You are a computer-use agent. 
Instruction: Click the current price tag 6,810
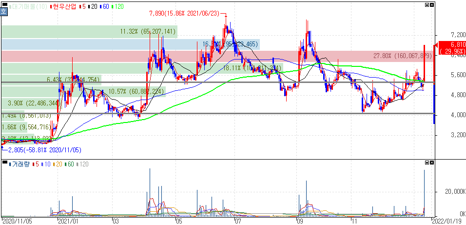[452, 47]
